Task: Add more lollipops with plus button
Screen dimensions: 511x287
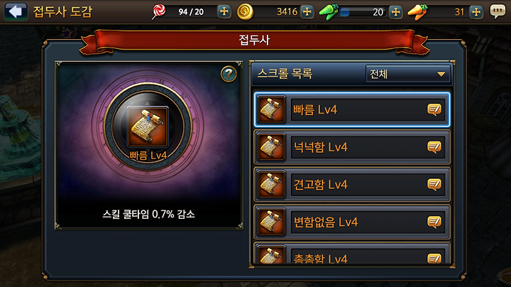Action: click(224, 12)
